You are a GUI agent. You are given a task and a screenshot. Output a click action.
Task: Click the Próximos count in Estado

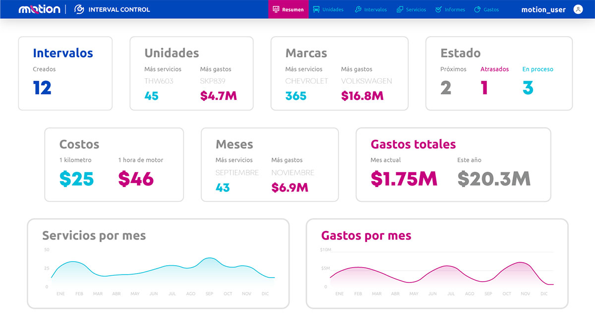(446, 88)
